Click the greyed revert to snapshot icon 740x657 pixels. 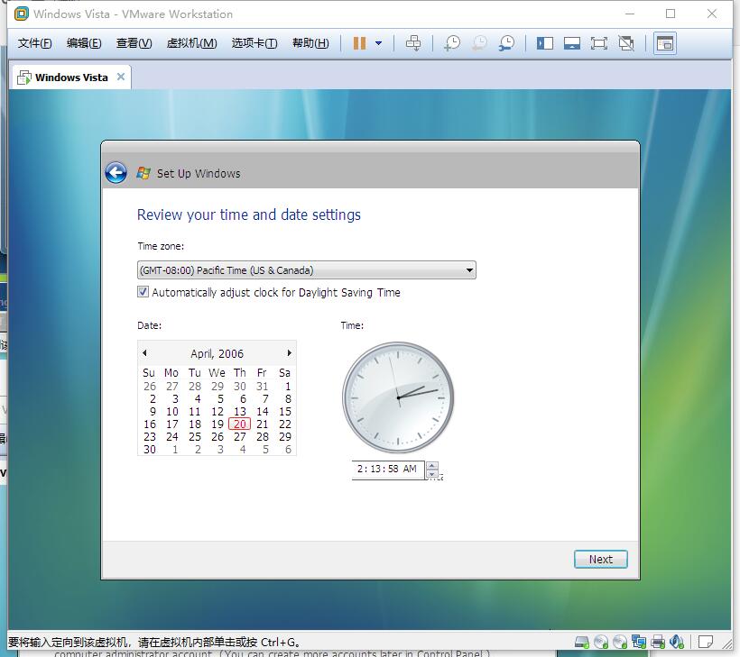479,43
